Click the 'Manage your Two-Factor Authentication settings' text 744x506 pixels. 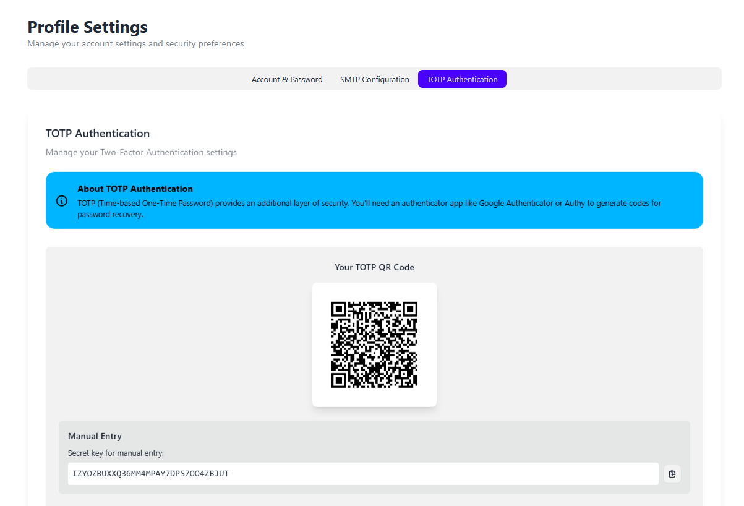pos(141,152)
